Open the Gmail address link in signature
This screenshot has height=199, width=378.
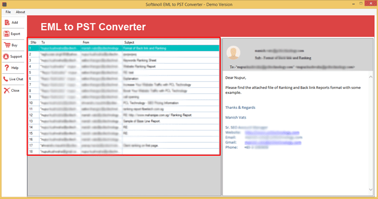point(273,142)
